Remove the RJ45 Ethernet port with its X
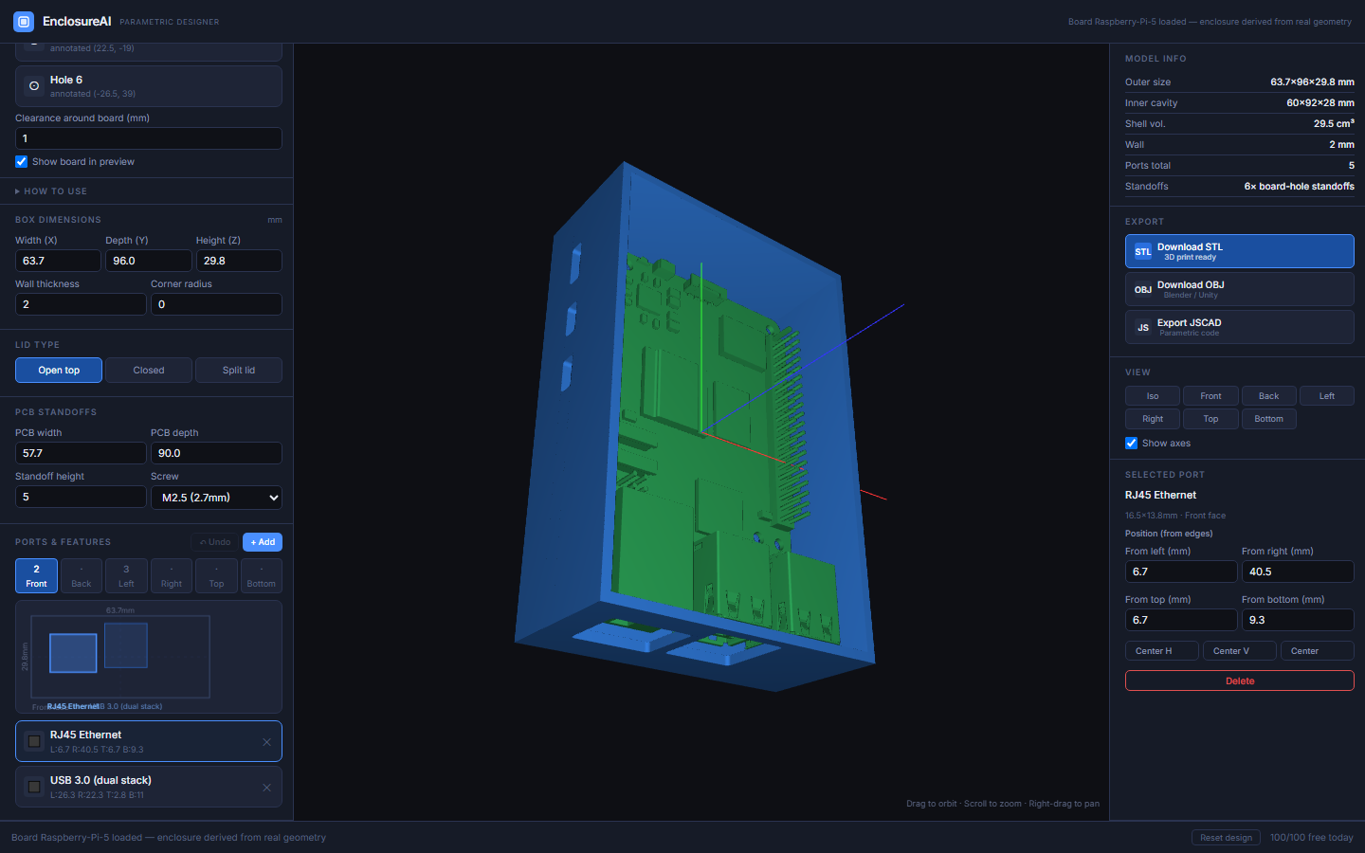The image size is (1365, 853). coord(266,742)
